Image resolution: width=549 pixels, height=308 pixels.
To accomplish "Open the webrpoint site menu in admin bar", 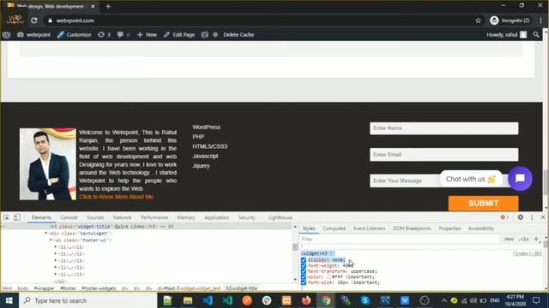I will point(34,34).
